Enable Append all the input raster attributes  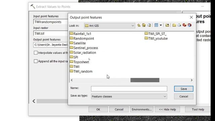click(x=36, y=61)
